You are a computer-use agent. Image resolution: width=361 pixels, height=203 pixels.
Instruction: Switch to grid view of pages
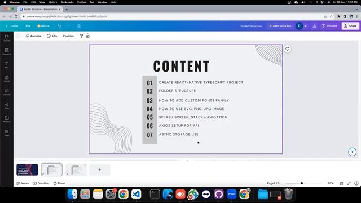[x=341, y=183]
